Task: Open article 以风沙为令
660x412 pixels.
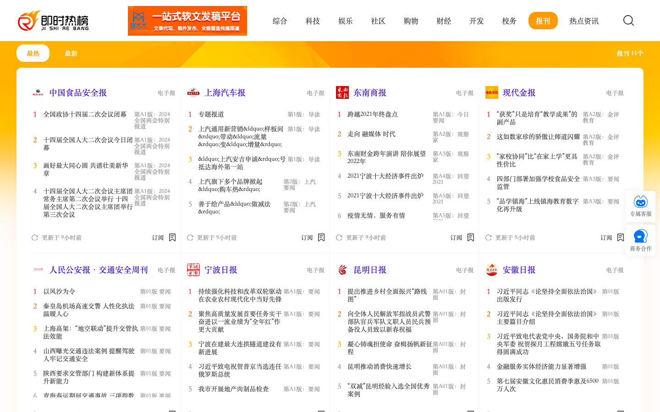Action: (x=59, y=292)
